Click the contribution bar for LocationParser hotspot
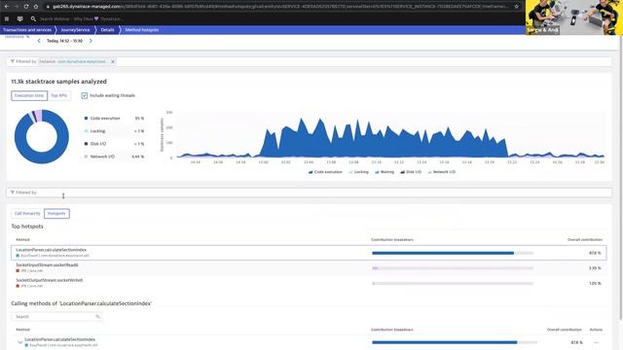Screen dimensions: 623x350 tap(453, 253)
